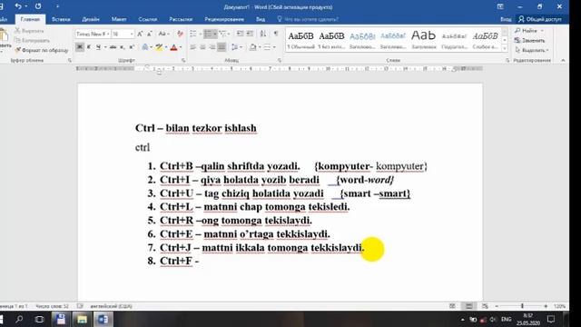Click bulleted list icon
Image resolution: width=581 pixels, height=327 pixels.
[x=193, y=34]
